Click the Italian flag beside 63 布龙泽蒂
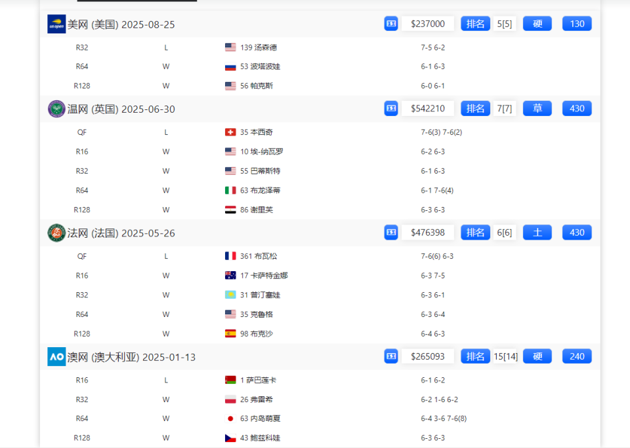The width and height of the screenshot is (630, 448). pos(230,190)
